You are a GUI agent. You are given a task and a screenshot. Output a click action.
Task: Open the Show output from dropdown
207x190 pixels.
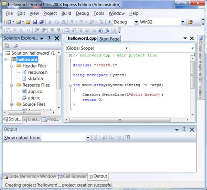[88, 138]
